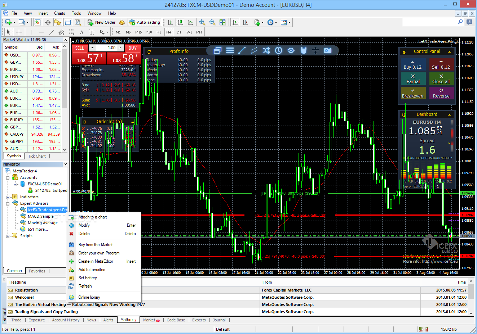Open the Profiles dropdown arrow
477x334 pixels.
(x=28, y=22)
